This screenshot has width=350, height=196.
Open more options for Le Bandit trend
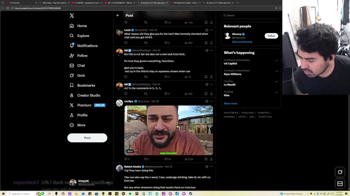click(x=276, y=82)
